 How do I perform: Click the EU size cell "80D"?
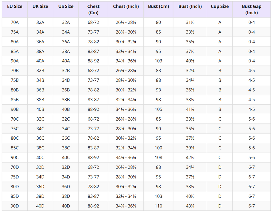[15, 187]
